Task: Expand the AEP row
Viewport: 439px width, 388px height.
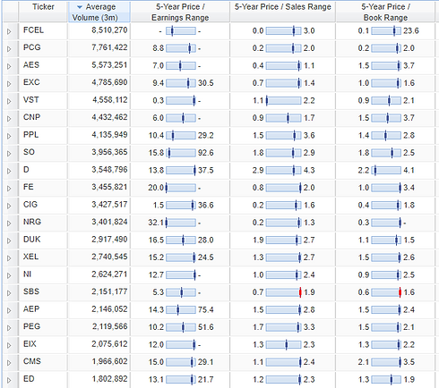Action: [9, 310]
